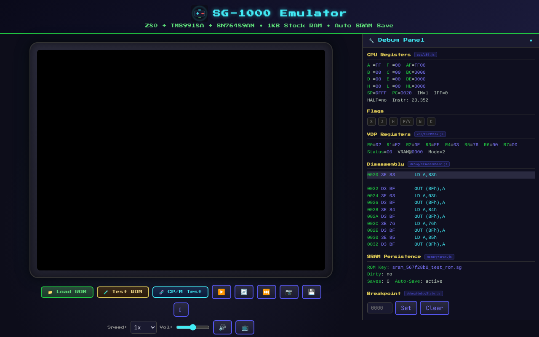The height and width of the screenshot is (337, 539).
Task: Save state with the floppy disk icon
Action: coord(312,292)
